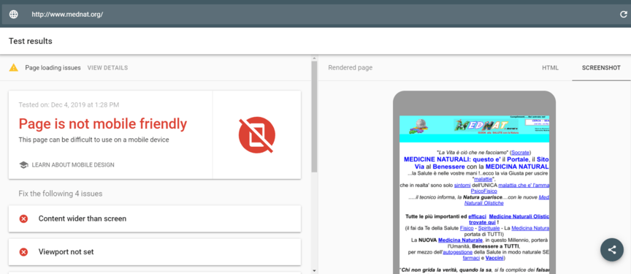Switch to the HTML tab
The image size is (631, 274).
click(x=550, y=68)
